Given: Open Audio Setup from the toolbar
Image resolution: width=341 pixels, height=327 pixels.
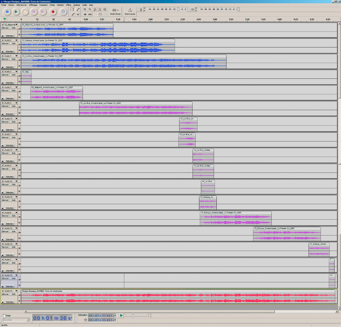Looking at the screenshot, I should click(x=115, y=11).
